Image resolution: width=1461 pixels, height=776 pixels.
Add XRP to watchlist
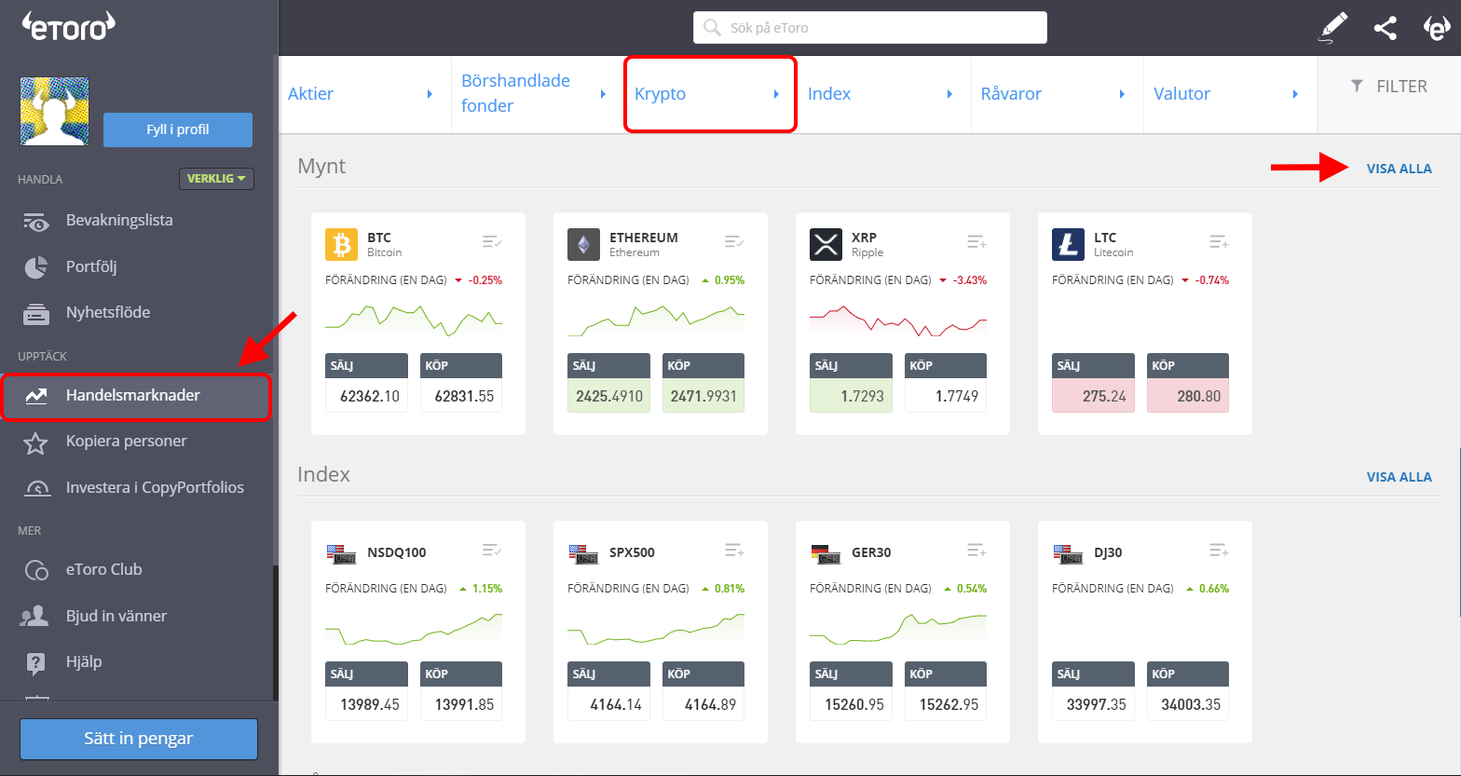pos(976,242)
